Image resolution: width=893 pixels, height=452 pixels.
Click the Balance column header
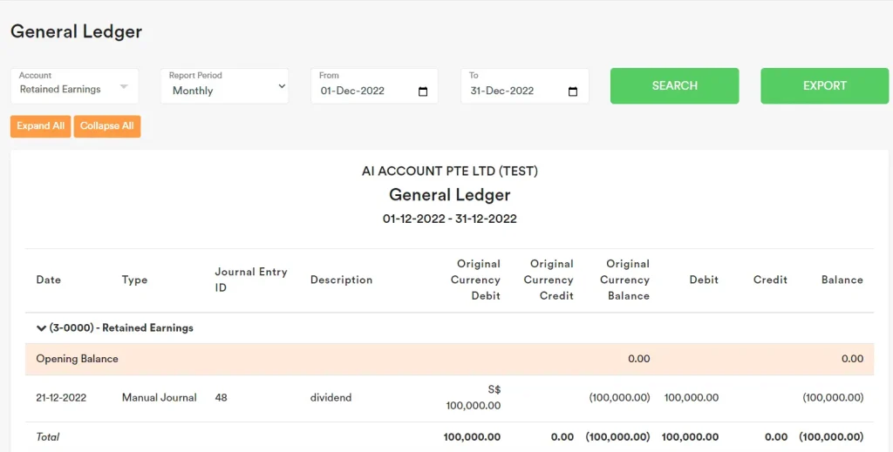pyautogui.click(x=842, y=280)
